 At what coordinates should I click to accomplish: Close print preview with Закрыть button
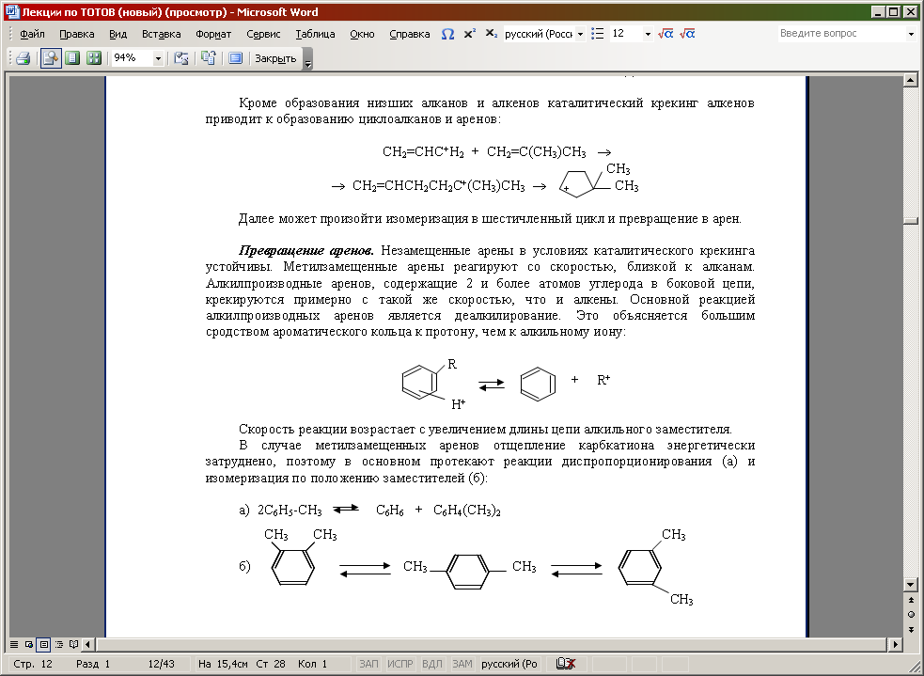point(275,58)
